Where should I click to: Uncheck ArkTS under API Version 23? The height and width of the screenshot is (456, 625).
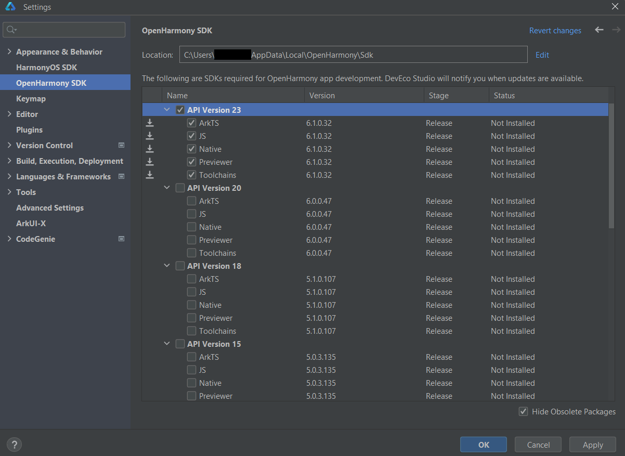point(192,123)
